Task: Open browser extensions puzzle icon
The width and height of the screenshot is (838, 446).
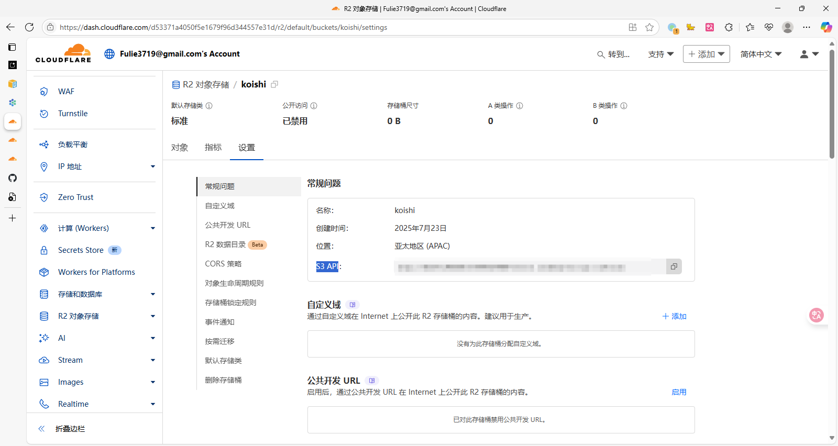Action: click(729, 27)
